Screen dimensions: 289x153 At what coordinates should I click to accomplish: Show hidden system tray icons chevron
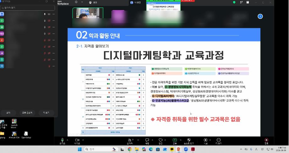[241, 149]
